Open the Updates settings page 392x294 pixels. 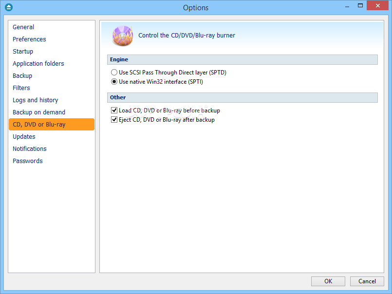24,137
